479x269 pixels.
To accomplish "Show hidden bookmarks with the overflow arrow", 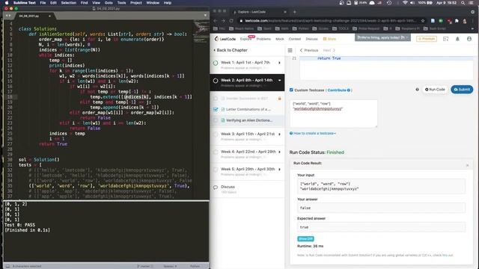I will 472,28.
